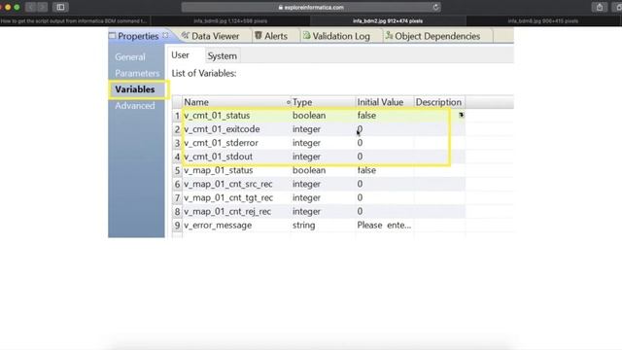This screenshot has width=622, height=350.
Task: Switch to the System variables tab
Action: tap(223, 56)
